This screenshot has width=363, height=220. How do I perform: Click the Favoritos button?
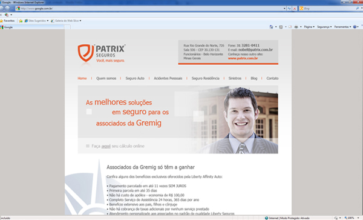click(7, 21)
